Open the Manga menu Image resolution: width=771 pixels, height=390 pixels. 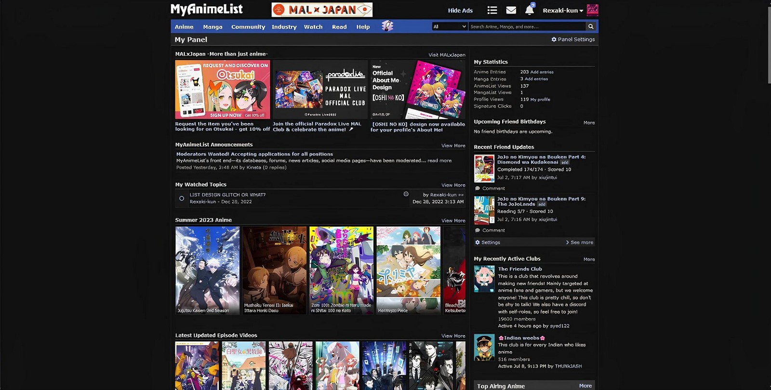pos(213,27)
